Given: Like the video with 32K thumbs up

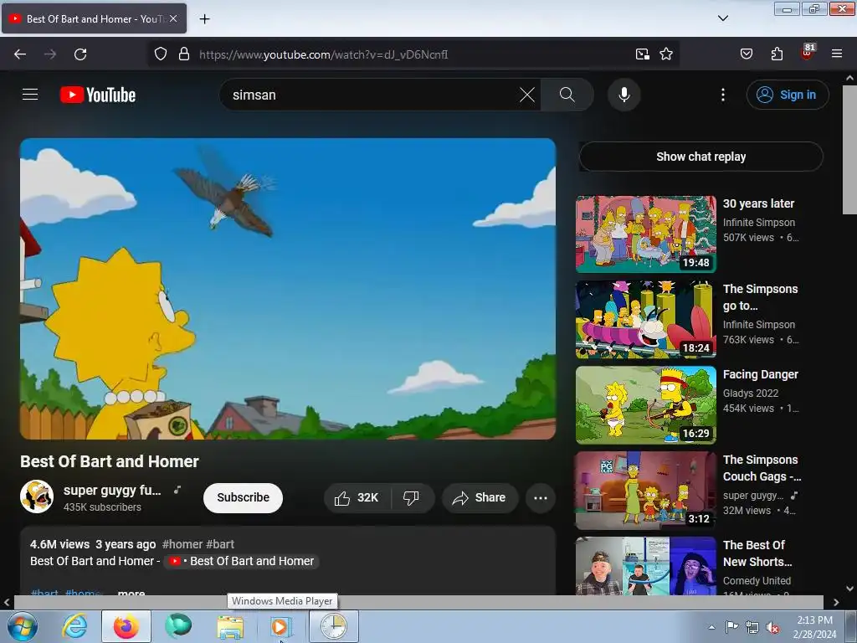Looking at the screenshot, I should pos(357,497).
